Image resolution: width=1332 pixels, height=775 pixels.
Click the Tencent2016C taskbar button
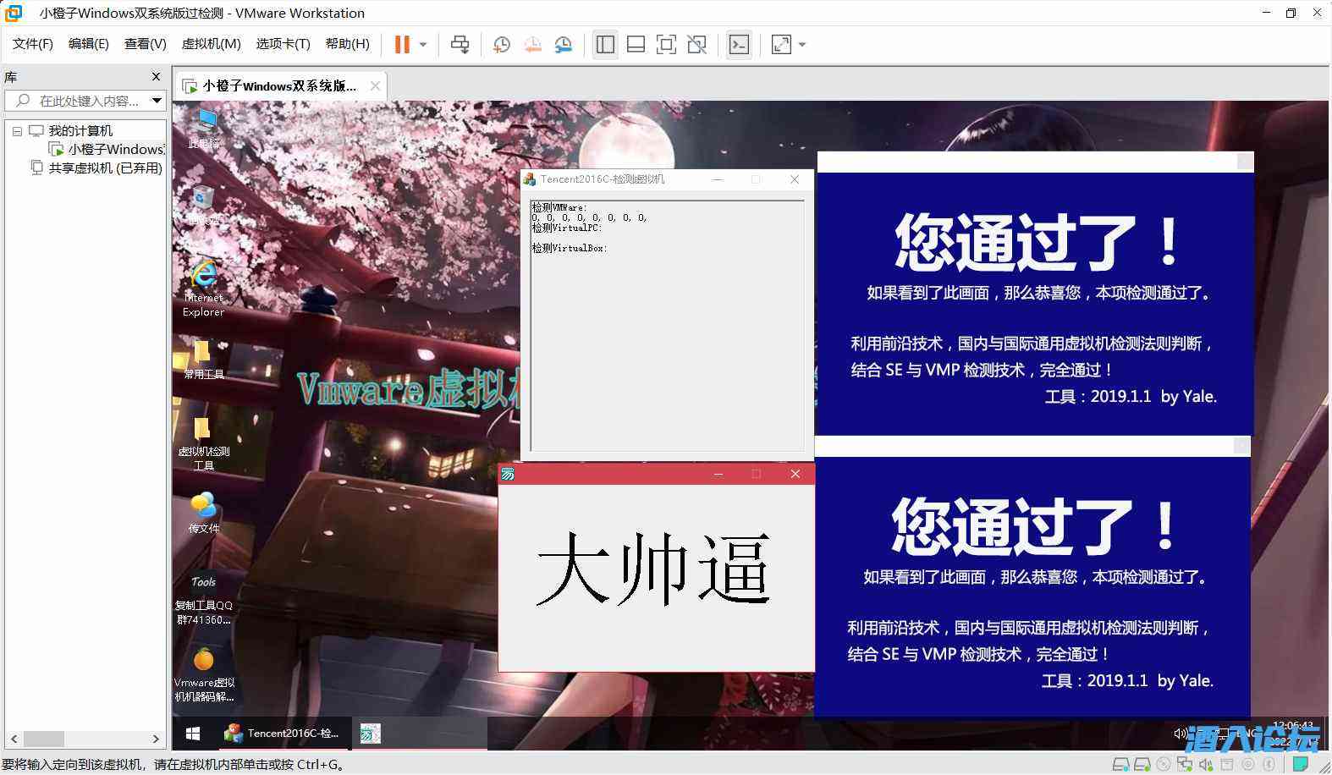click(x=283, y=734)
